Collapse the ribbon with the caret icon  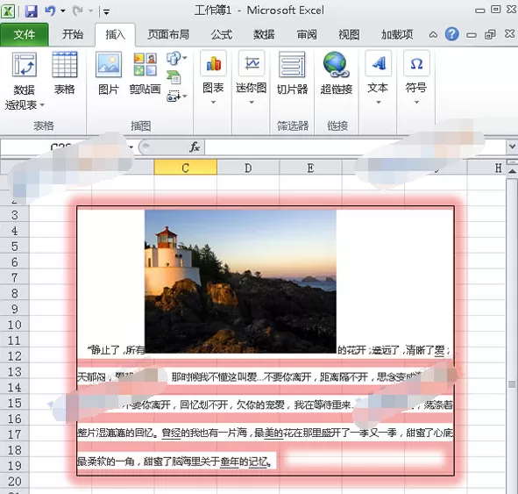pos(433,35)
